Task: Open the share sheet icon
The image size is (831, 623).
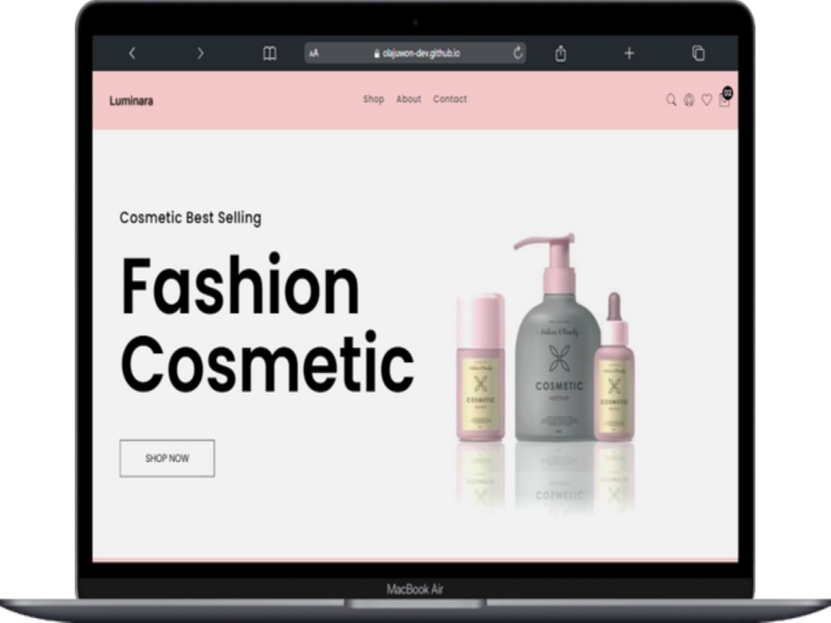Action: click(561, 53)
